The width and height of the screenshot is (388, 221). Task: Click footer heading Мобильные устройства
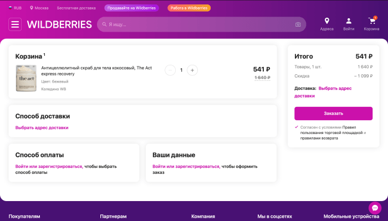[351, 217]
